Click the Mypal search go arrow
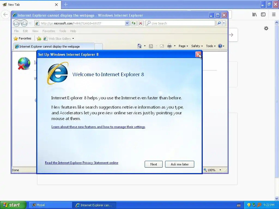The image size is (279, 209). tap(231, 35)
